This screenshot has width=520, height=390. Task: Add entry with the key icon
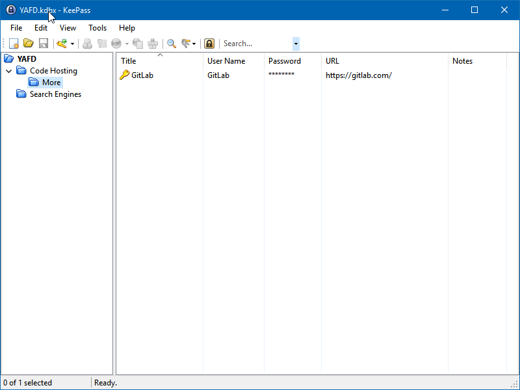[x=62, y=44]
